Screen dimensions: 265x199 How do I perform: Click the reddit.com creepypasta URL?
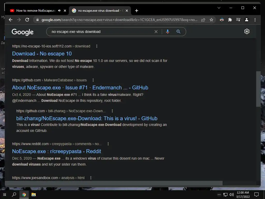(57, 144)
